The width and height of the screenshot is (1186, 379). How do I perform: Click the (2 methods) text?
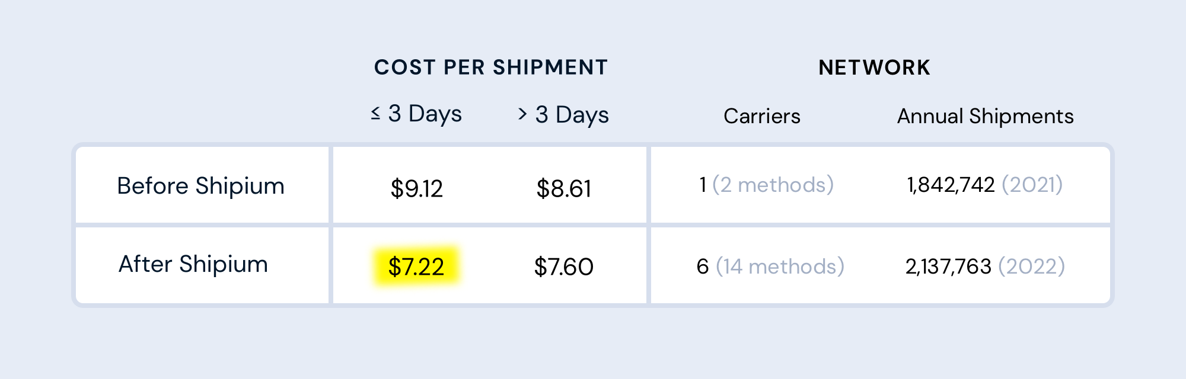773,185
